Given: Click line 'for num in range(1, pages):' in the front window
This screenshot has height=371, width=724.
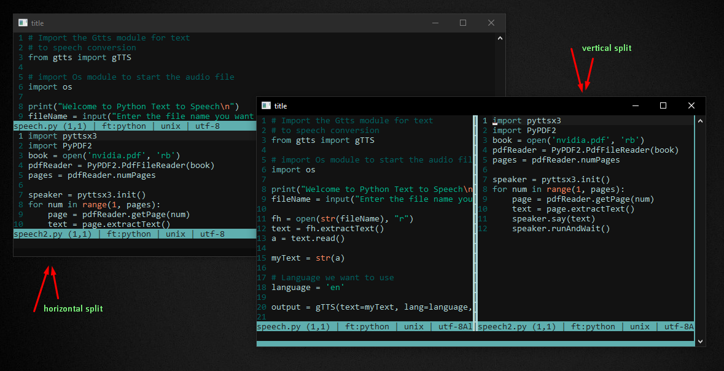Looking at the screenshot, I should [559, 189].
